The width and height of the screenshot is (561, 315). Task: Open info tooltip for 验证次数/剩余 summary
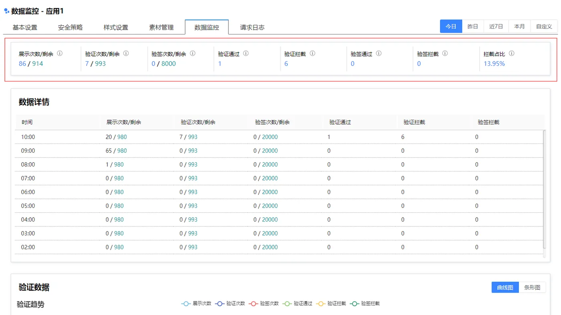126,53
